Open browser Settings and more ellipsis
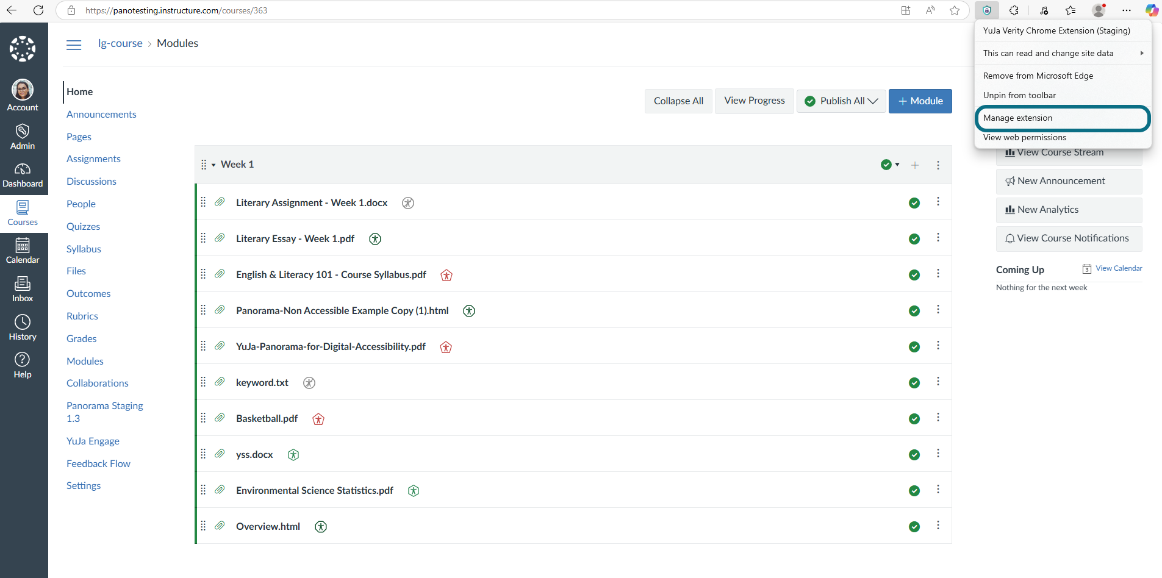The height and width of the screenshot is (578, 1162). pos(1126,10)
